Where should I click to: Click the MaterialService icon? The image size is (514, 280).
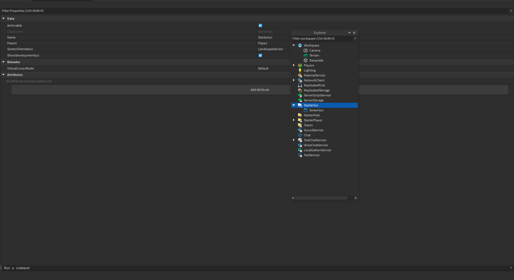300,75
